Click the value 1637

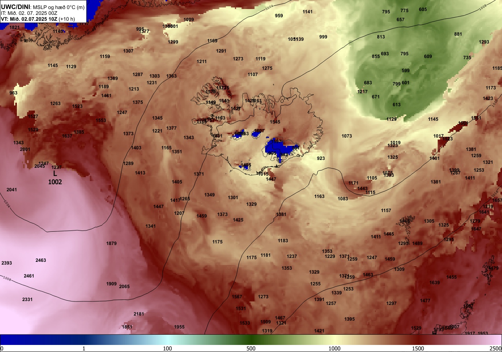click(x=67, y=136)
